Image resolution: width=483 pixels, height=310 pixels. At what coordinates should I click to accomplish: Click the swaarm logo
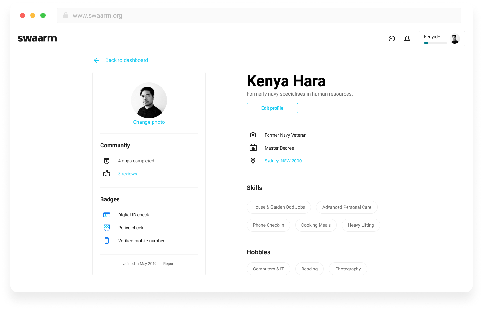click(37, 38)
